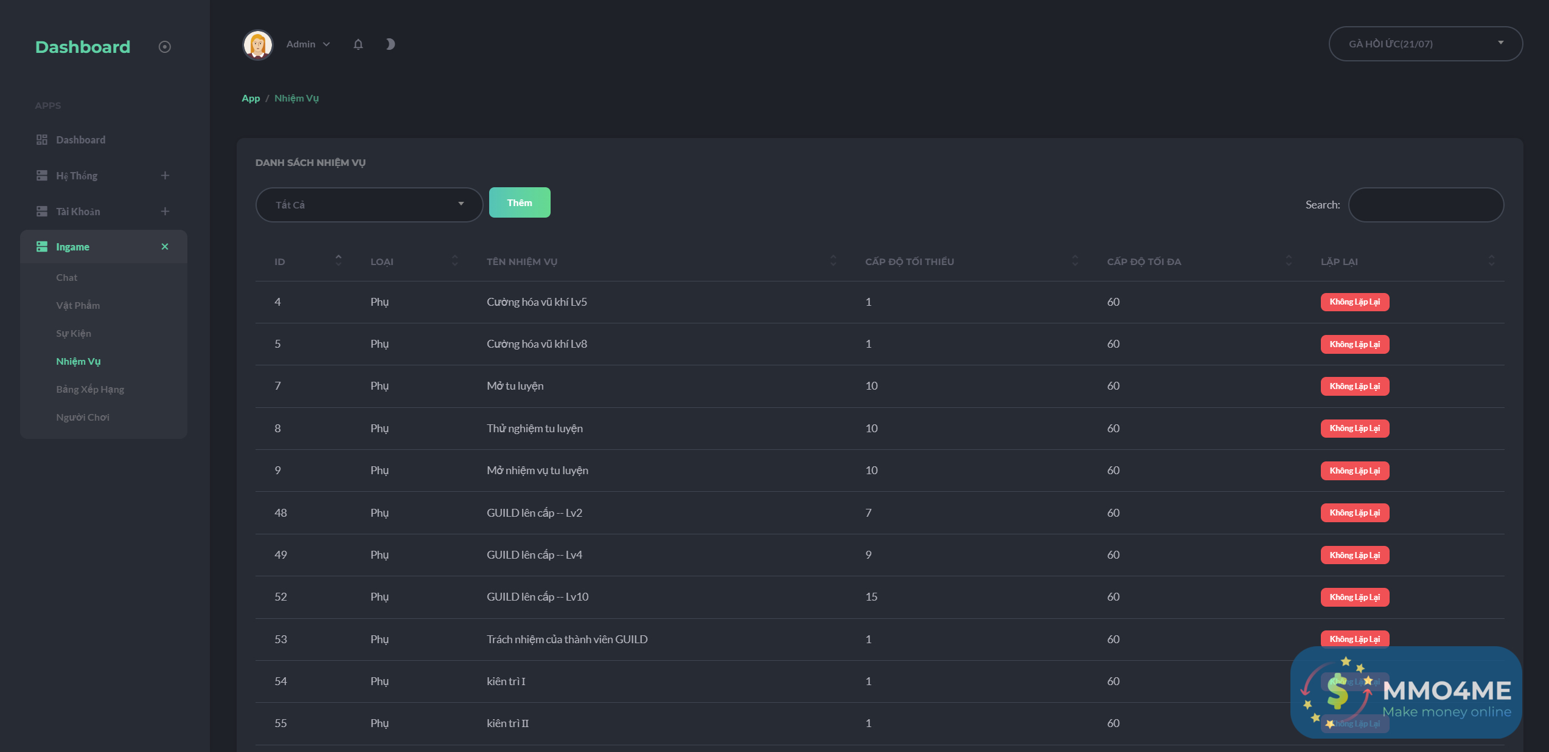Click the Dashboard logo title
This screenshot has height=752, width=1549.
pyautogui.click(x=83, y=47)
